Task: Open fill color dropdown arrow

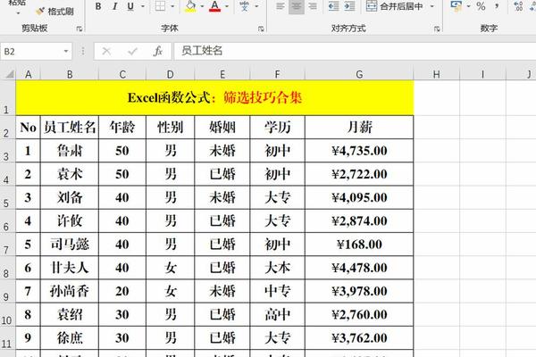Action: click(x=202, y=6)
